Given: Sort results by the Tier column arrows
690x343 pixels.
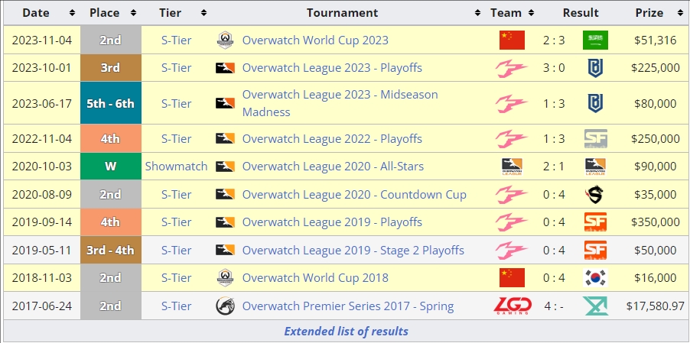Looking at the screenshot, I should pos(202,13).
